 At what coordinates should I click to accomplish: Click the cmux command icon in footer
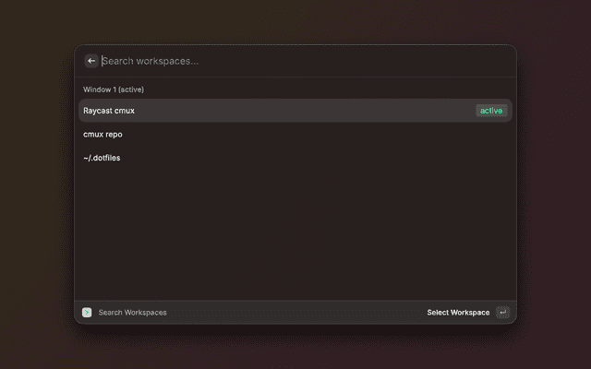87,313
